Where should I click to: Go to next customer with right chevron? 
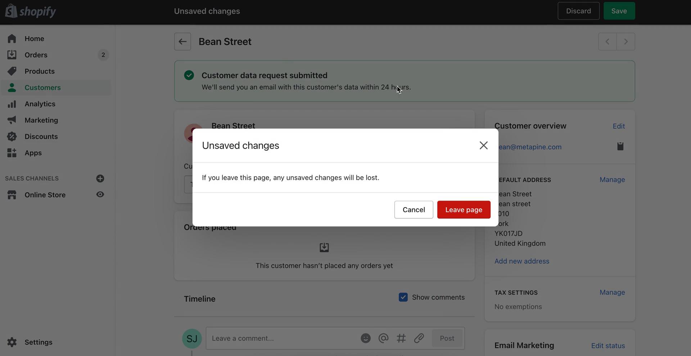point(626,41)
